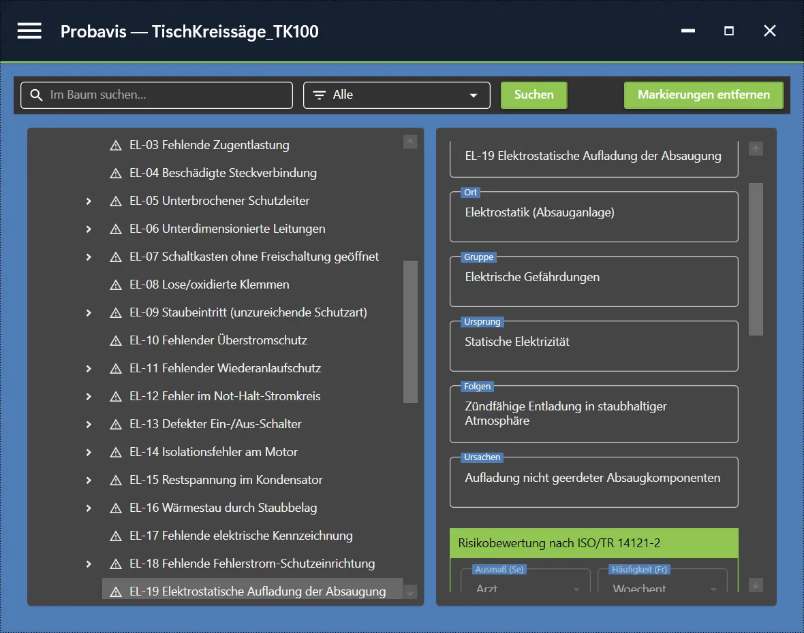Click warning icon of EL-13 Defekter Ein-/Aus-Schalter
804x633 pixels.
tap(116, 425)
